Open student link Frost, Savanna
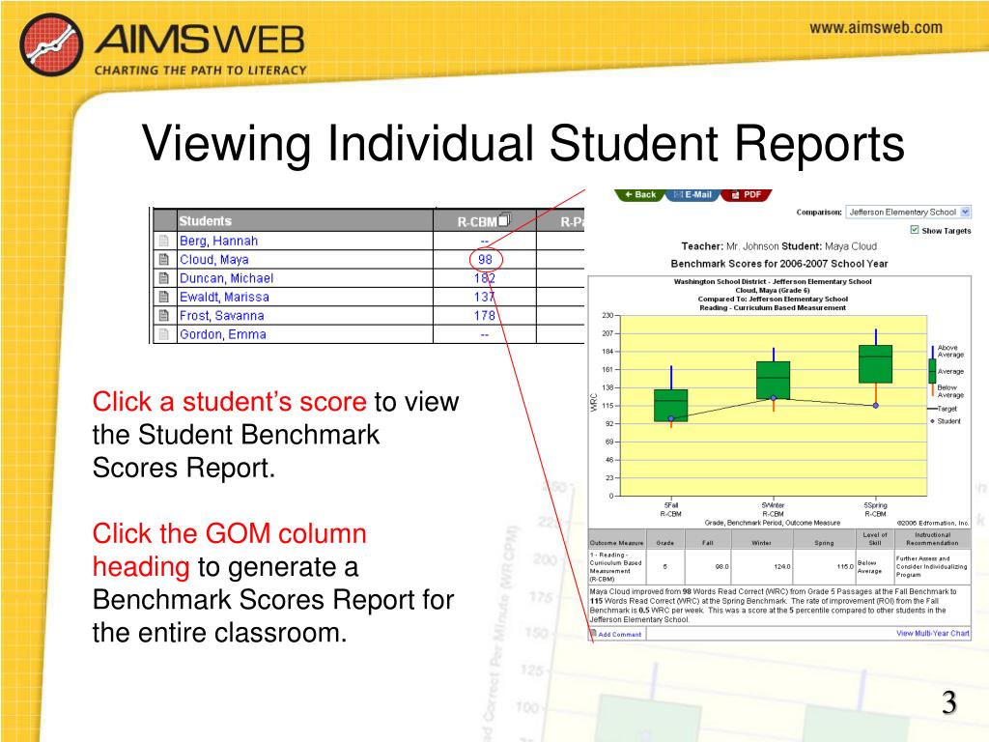The height and width of the screenshot is (742, 989). [x=222, y=316]
